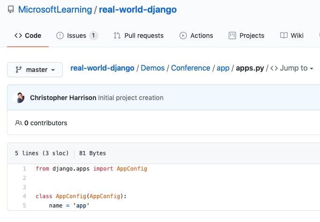Screen dimensions: 320x222
Task: Open the MicrosoftLearning organization link
Action: [55, 9]
